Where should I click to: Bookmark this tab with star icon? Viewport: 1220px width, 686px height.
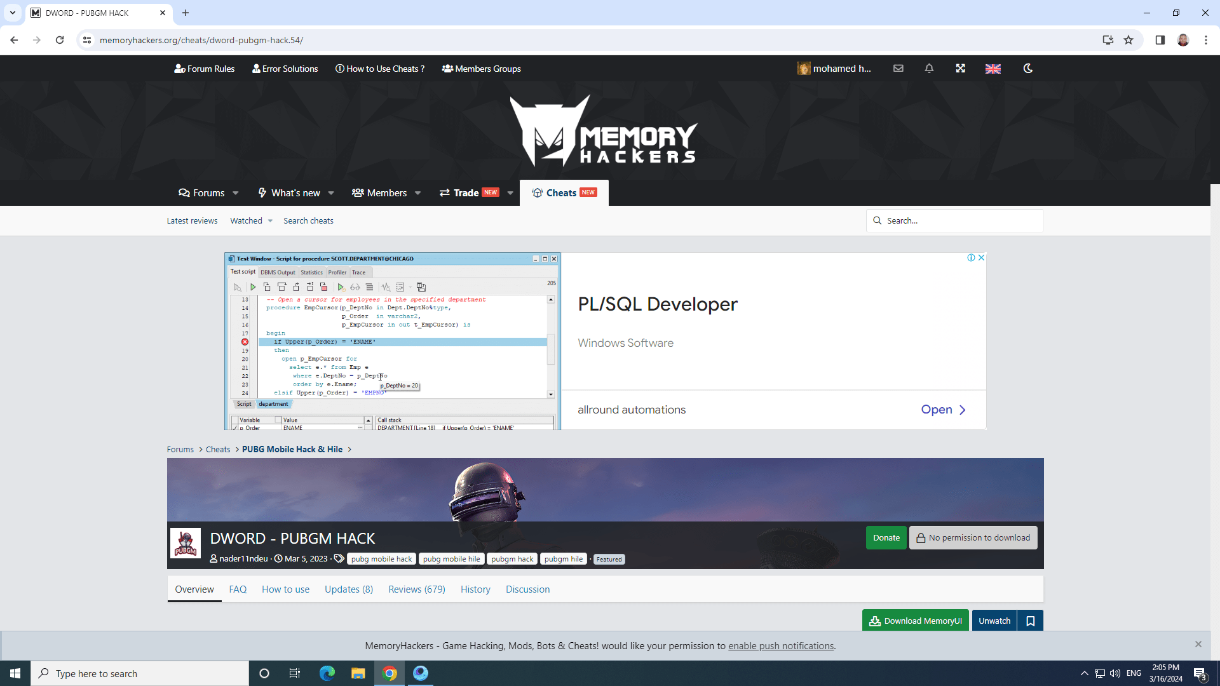(x=1128, y=40)
